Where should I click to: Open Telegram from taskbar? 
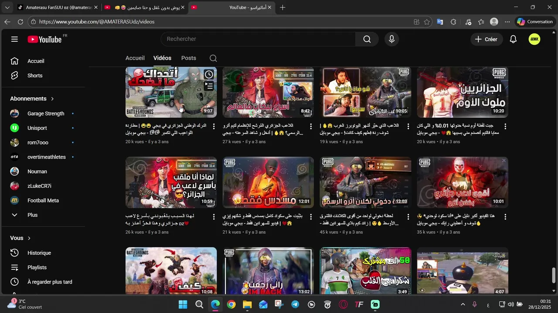[295, 304]
